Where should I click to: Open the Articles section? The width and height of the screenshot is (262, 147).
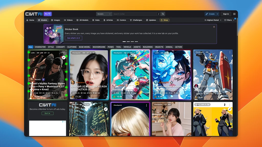(108, 20)
